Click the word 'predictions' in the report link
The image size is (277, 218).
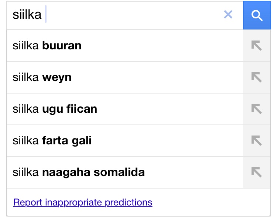129,203
